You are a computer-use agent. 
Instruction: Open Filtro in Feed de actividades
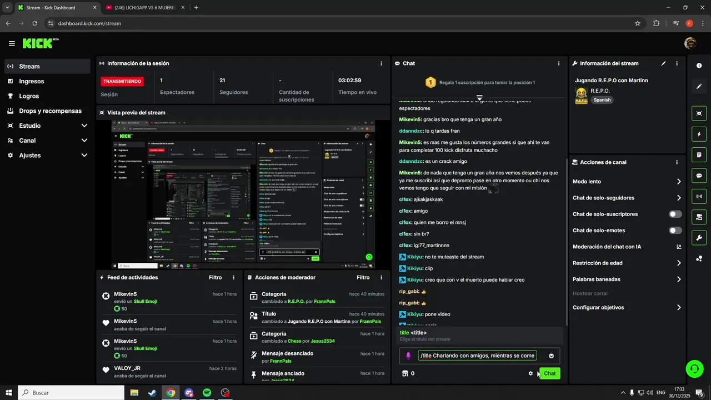tap(215, 277)
